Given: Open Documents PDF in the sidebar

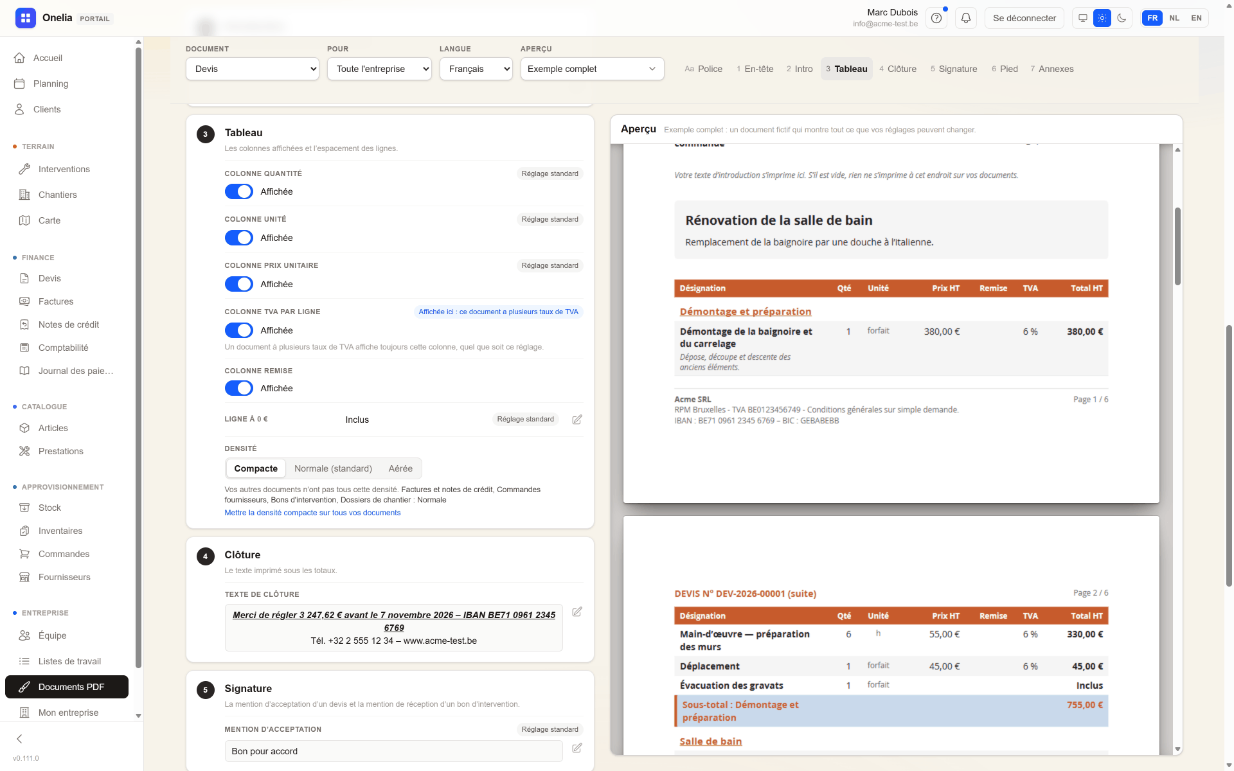Looking at the screenshot, I should (67, 687).
